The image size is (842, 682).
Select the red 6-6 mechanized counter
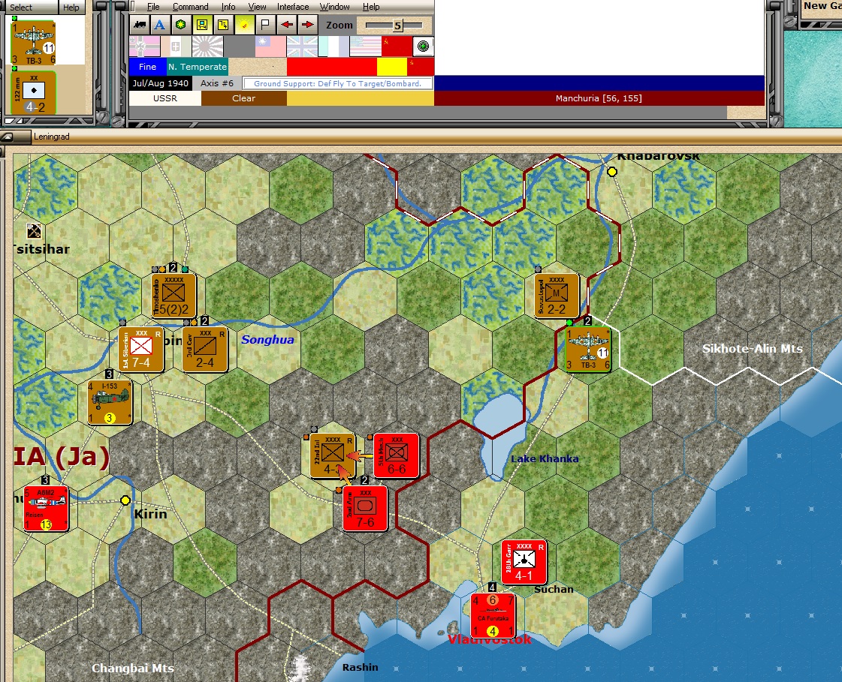[397, 455]
